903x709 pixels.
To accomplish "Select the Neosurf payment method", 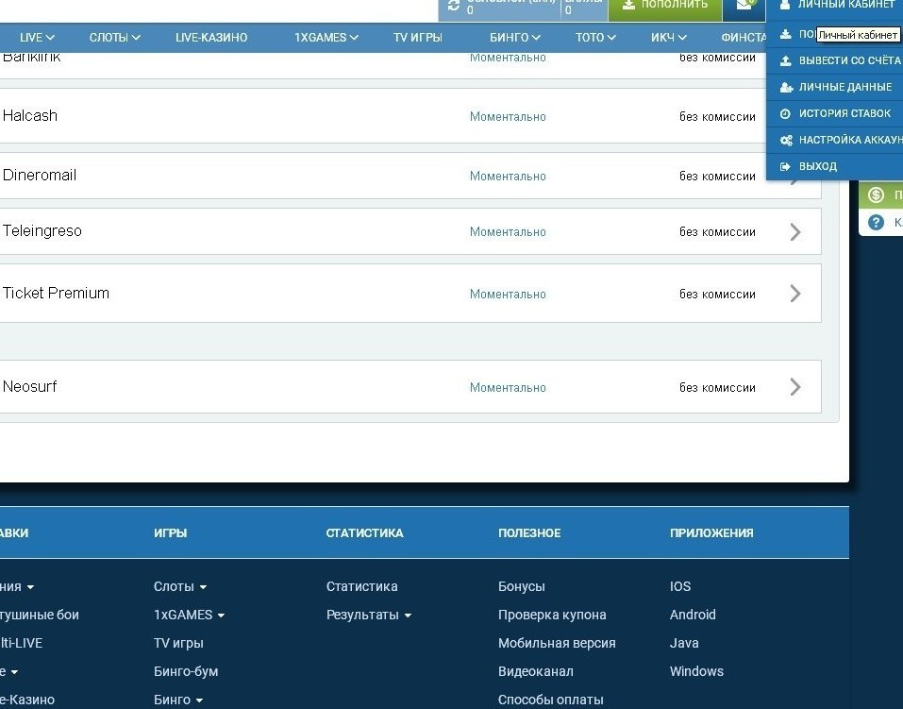I will point(410,387).
